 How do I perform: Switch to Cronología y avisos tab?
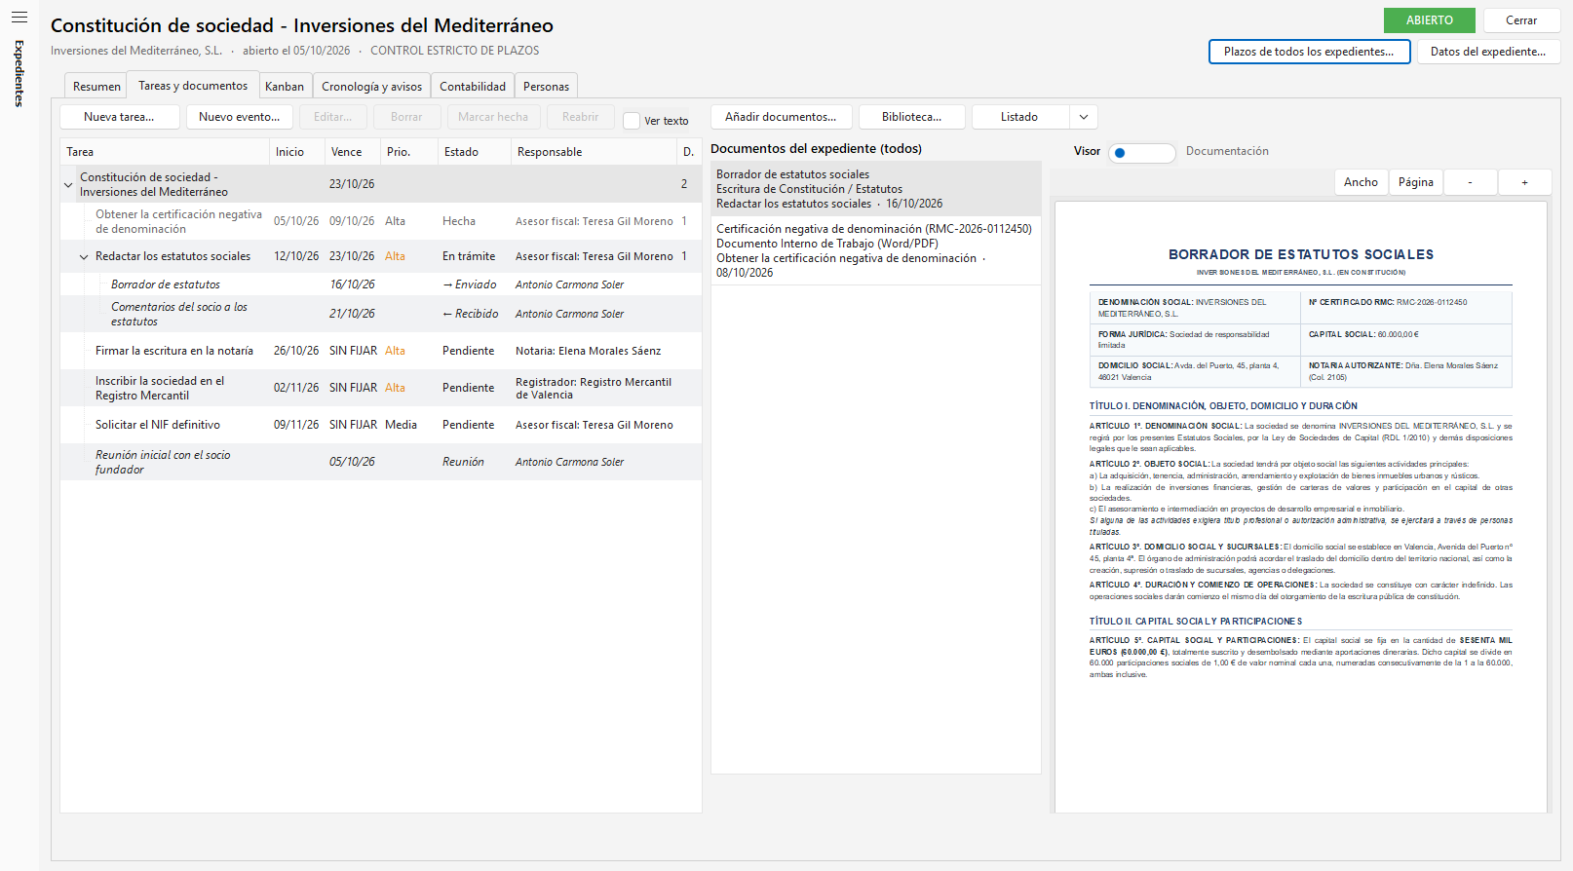(371, 87)
